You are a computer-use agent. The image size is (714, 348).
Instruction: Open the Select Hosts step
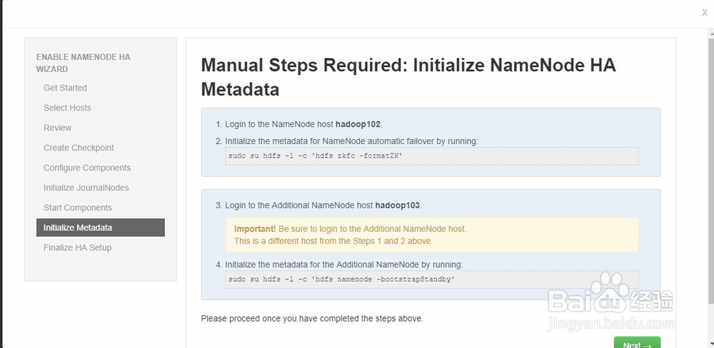67,108
